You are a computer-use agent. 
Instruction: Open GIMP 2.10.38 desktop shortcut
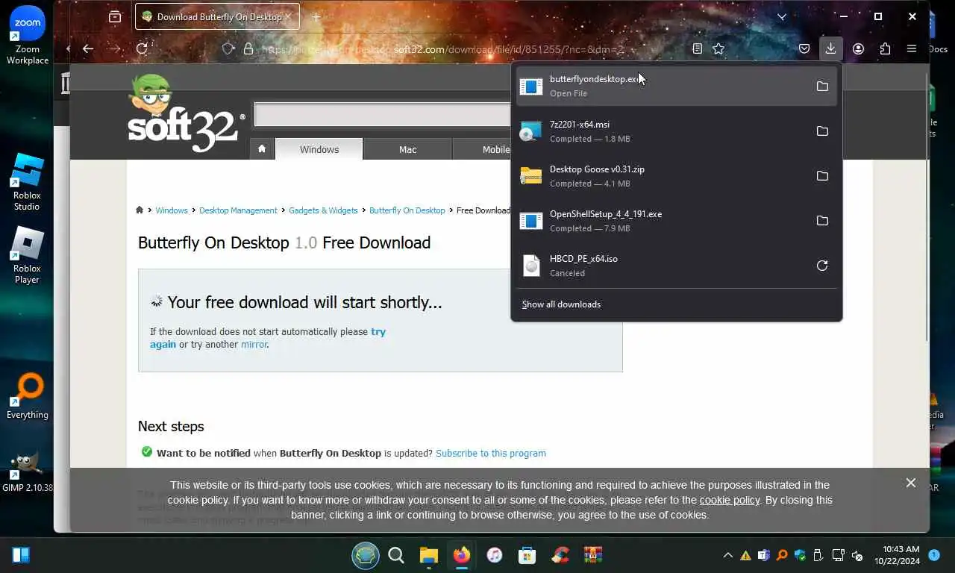click(x=28, y=472)
